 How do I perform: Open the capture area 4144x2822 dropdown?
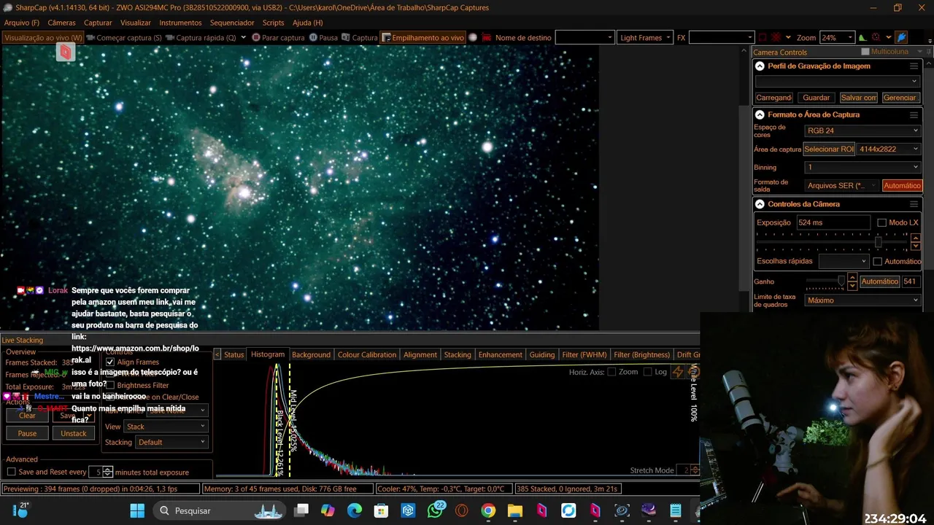[889, 149]
